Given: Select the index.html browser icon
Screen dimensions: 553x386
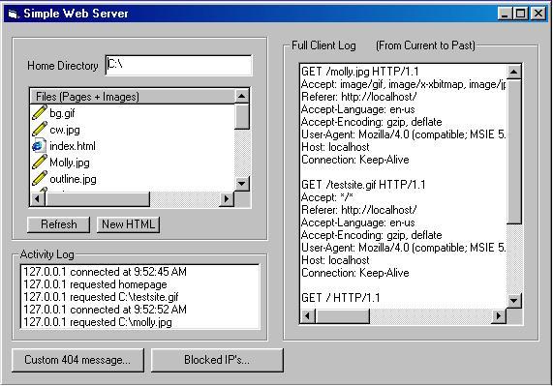Looking at the screenshot, I should (39, 146).
